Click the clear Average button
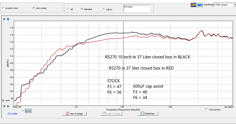236x124 pixels. [111, 114]
